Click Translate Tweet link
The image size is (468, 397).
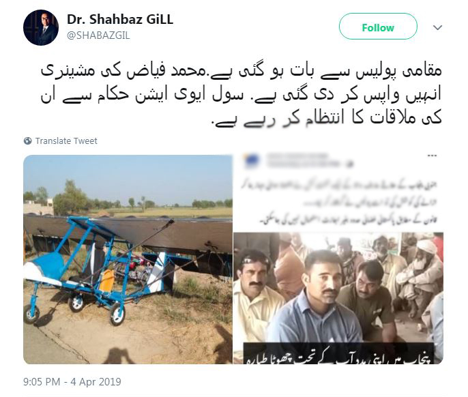click(x=66, y=141)
